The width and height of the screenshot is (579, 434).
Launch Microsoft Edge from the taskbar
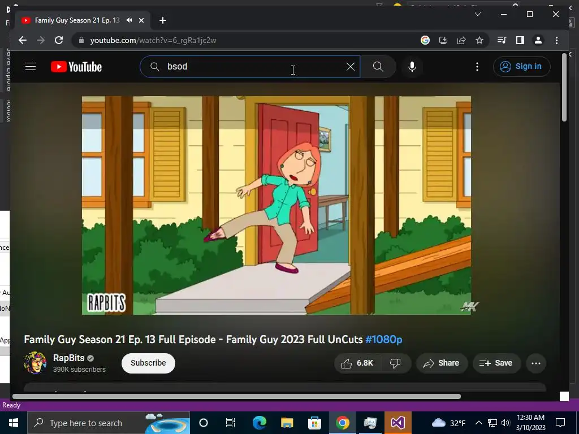[x=259, y=423]
